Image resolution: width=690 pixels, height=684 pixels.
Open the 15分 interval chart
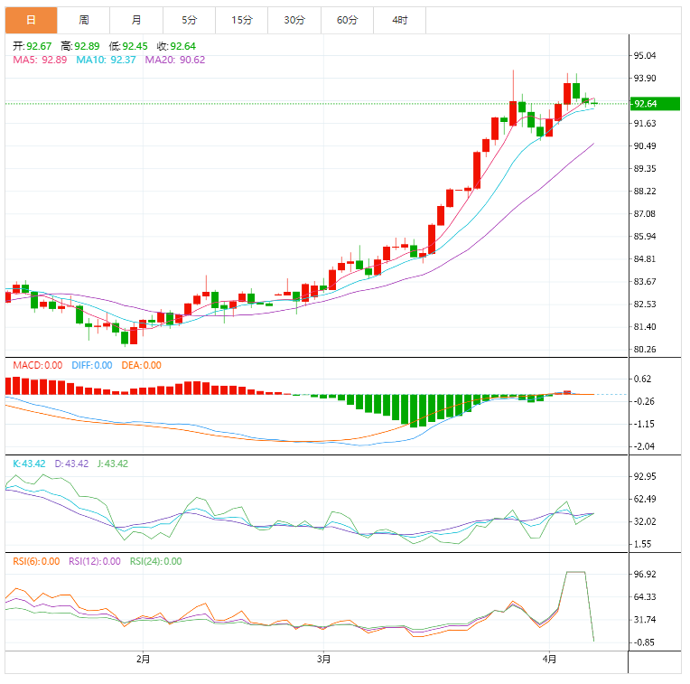(241, 20)
